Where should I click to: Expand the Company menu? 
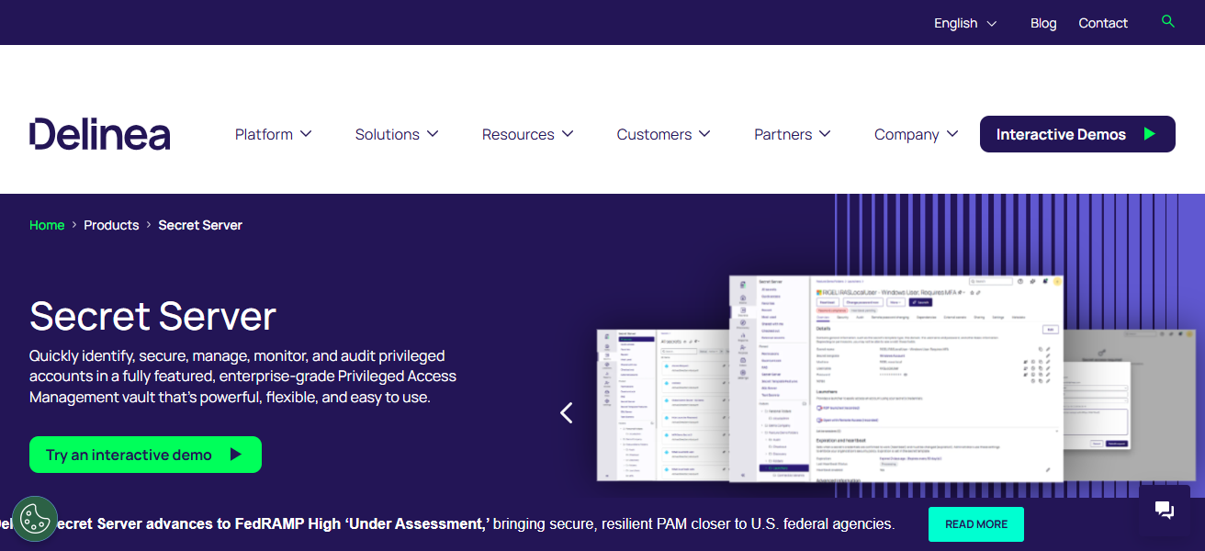pyautogui.click(x=916, y=134)
